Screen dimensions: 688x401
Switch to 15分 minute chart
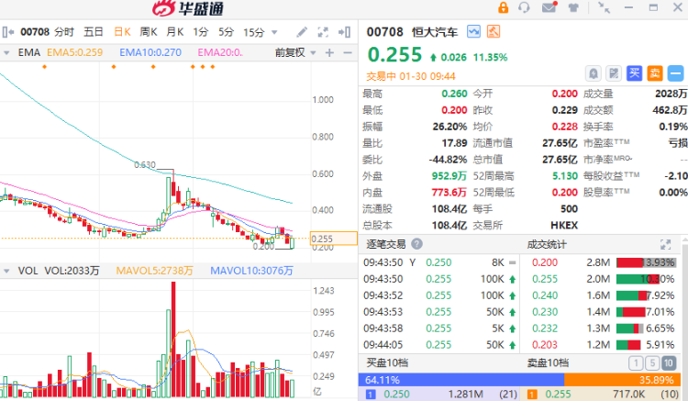[x=253, y=32]
